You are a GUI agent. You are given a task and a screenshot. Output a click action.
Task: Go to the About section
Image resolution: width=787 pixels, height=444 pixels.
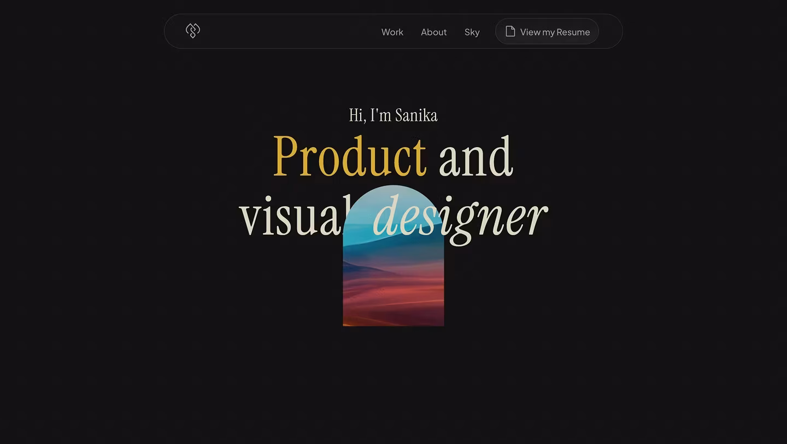pyautogui.click(x=433, y=32)
